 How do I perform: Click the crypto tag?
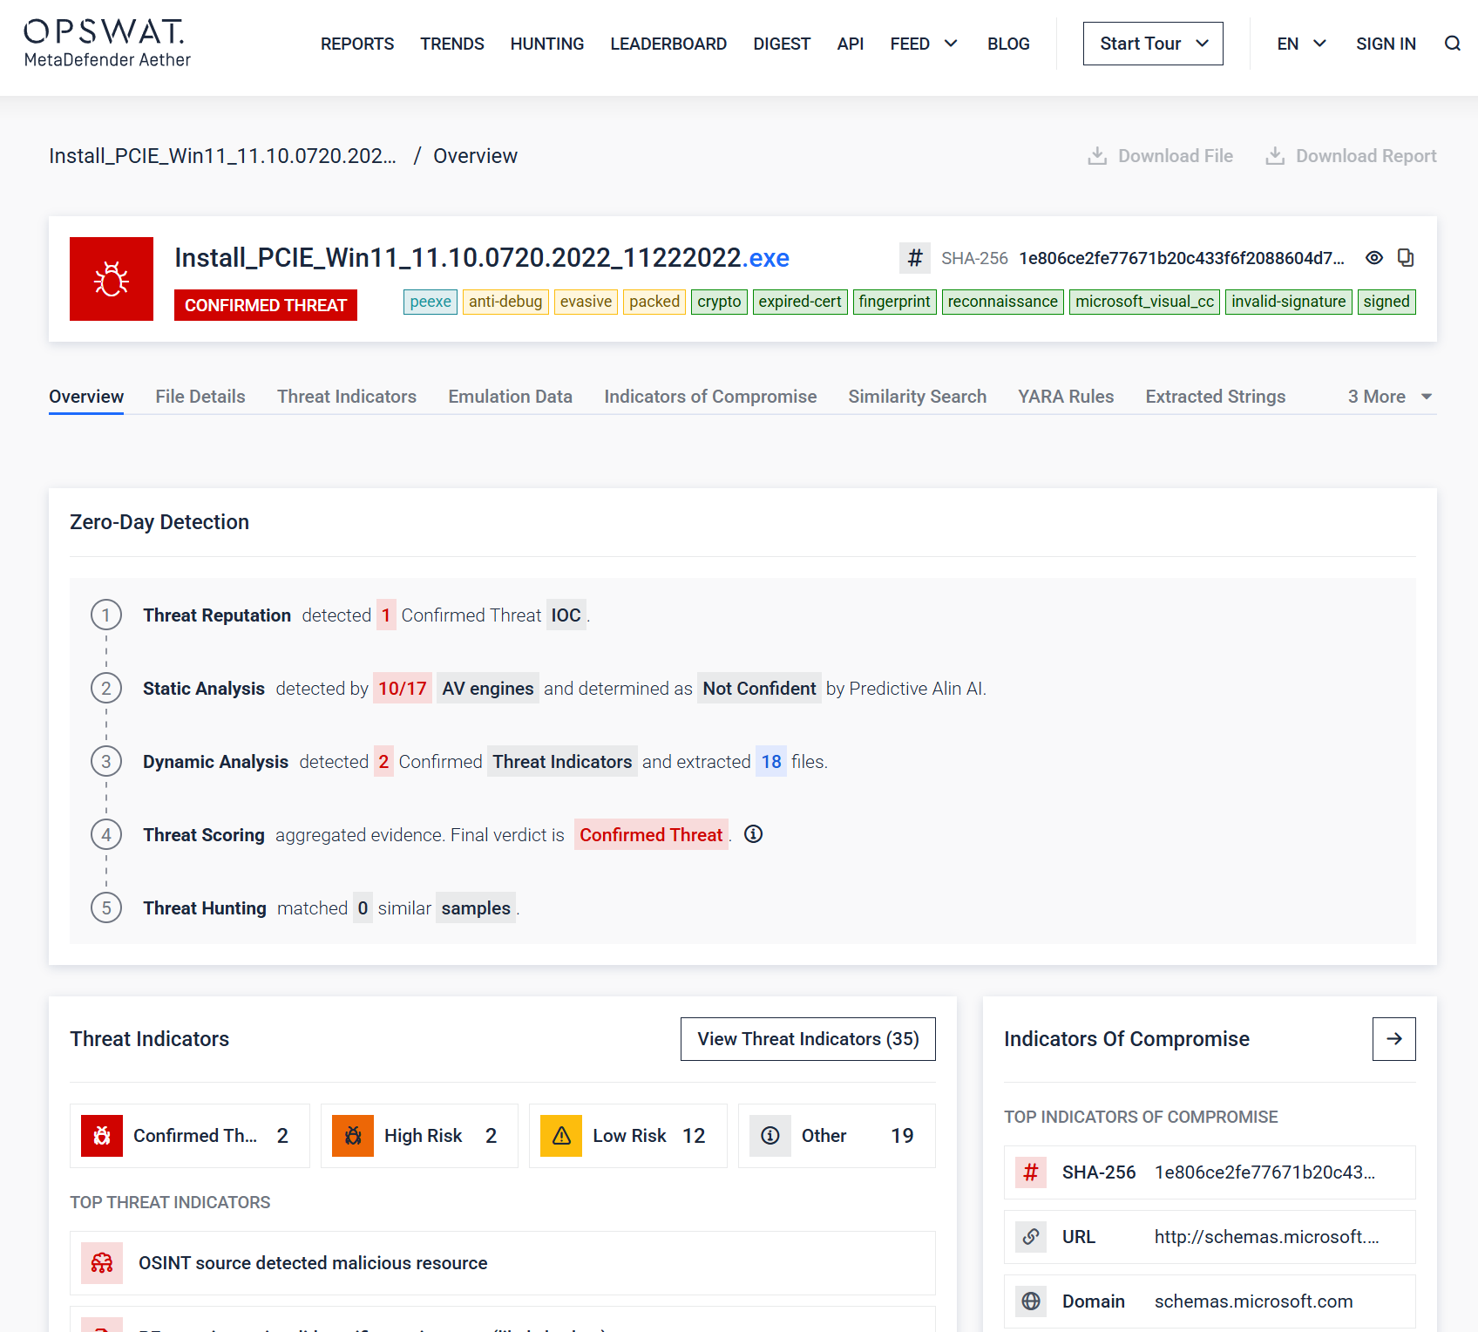point(719,302)
